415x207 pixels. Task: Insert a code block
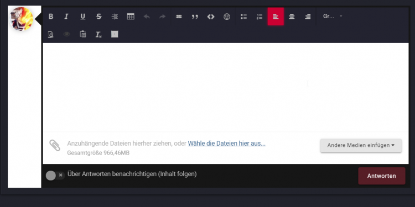pos(211,17)
